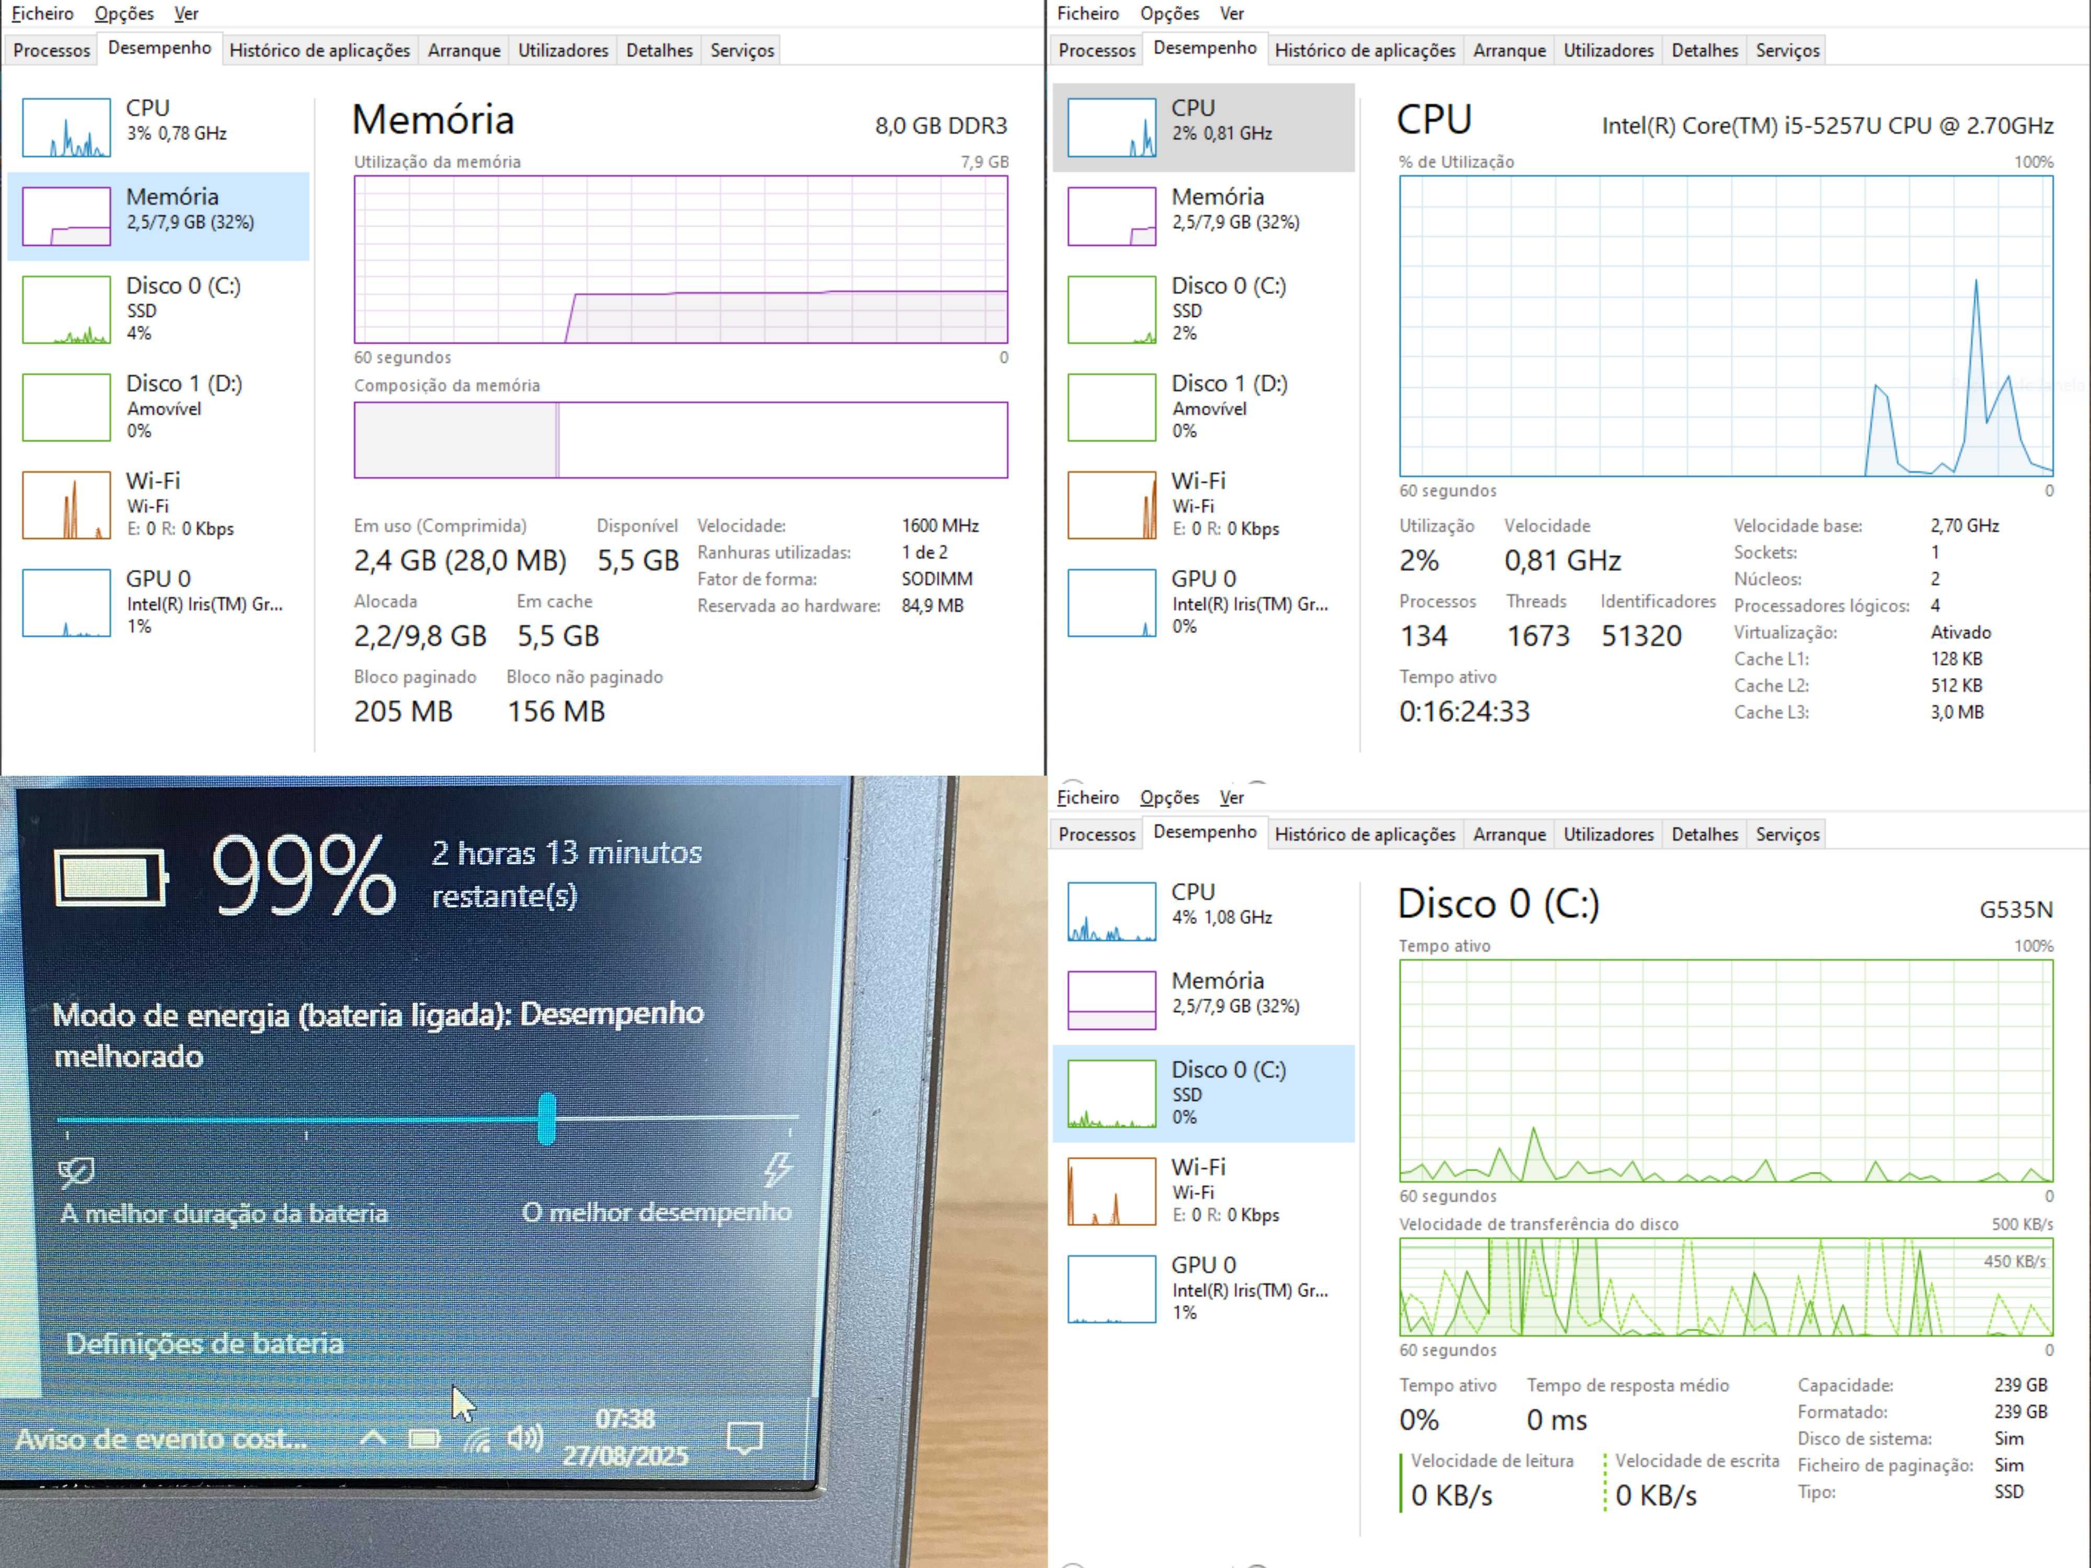Select Wi-Fi in Disco window sidebar
This screenshot has height=1568, width=2091.
coord(1203,1191)
